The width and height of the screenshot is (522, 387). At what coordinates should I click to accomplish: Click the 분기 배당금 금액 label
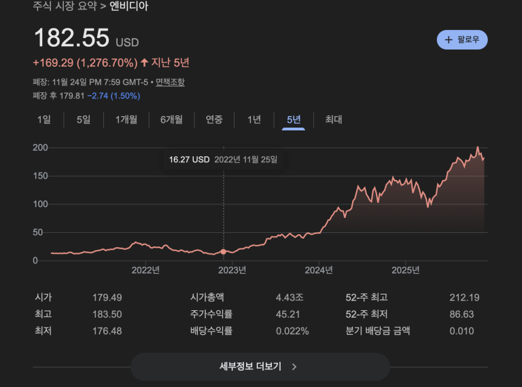pyautogui.click(x=377, y=331)
